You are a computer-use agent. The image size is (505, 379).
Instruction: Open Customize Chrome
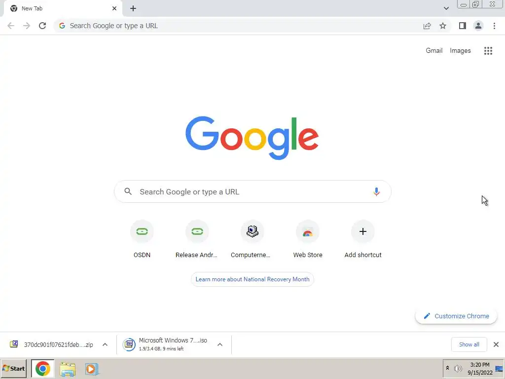pos(456,316)
